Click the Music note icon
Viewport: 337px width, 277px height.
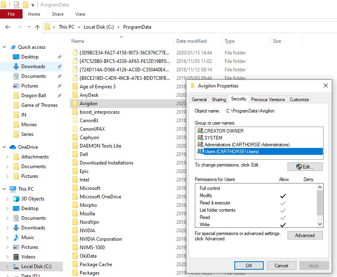pos(16,237)
